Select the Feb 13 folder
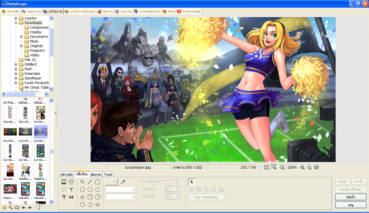 point(30,60)
